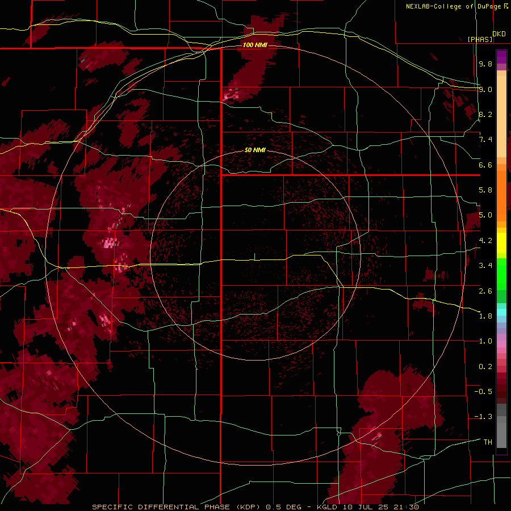Image resolution: width=511 pixels, height=511 pixels.
Task: Select the 100 NMI range ring label
Action: click(x=255, y=45)
